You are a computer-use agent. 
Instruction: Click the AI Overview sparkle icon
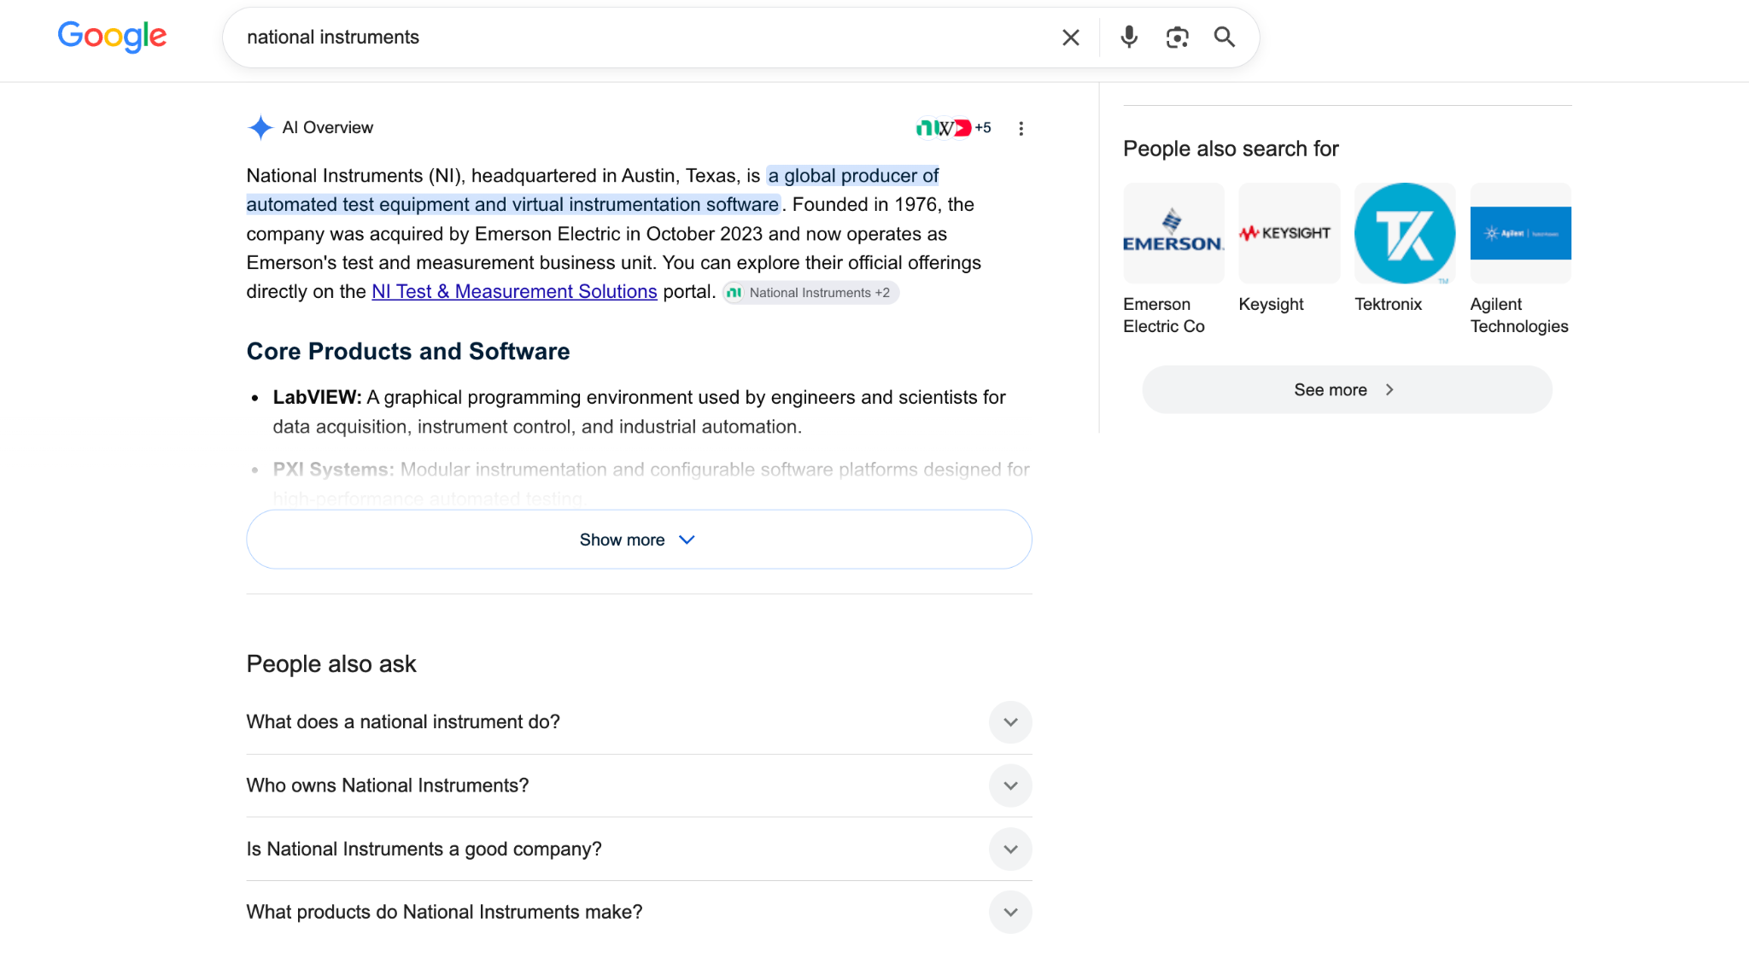(260, 128)
